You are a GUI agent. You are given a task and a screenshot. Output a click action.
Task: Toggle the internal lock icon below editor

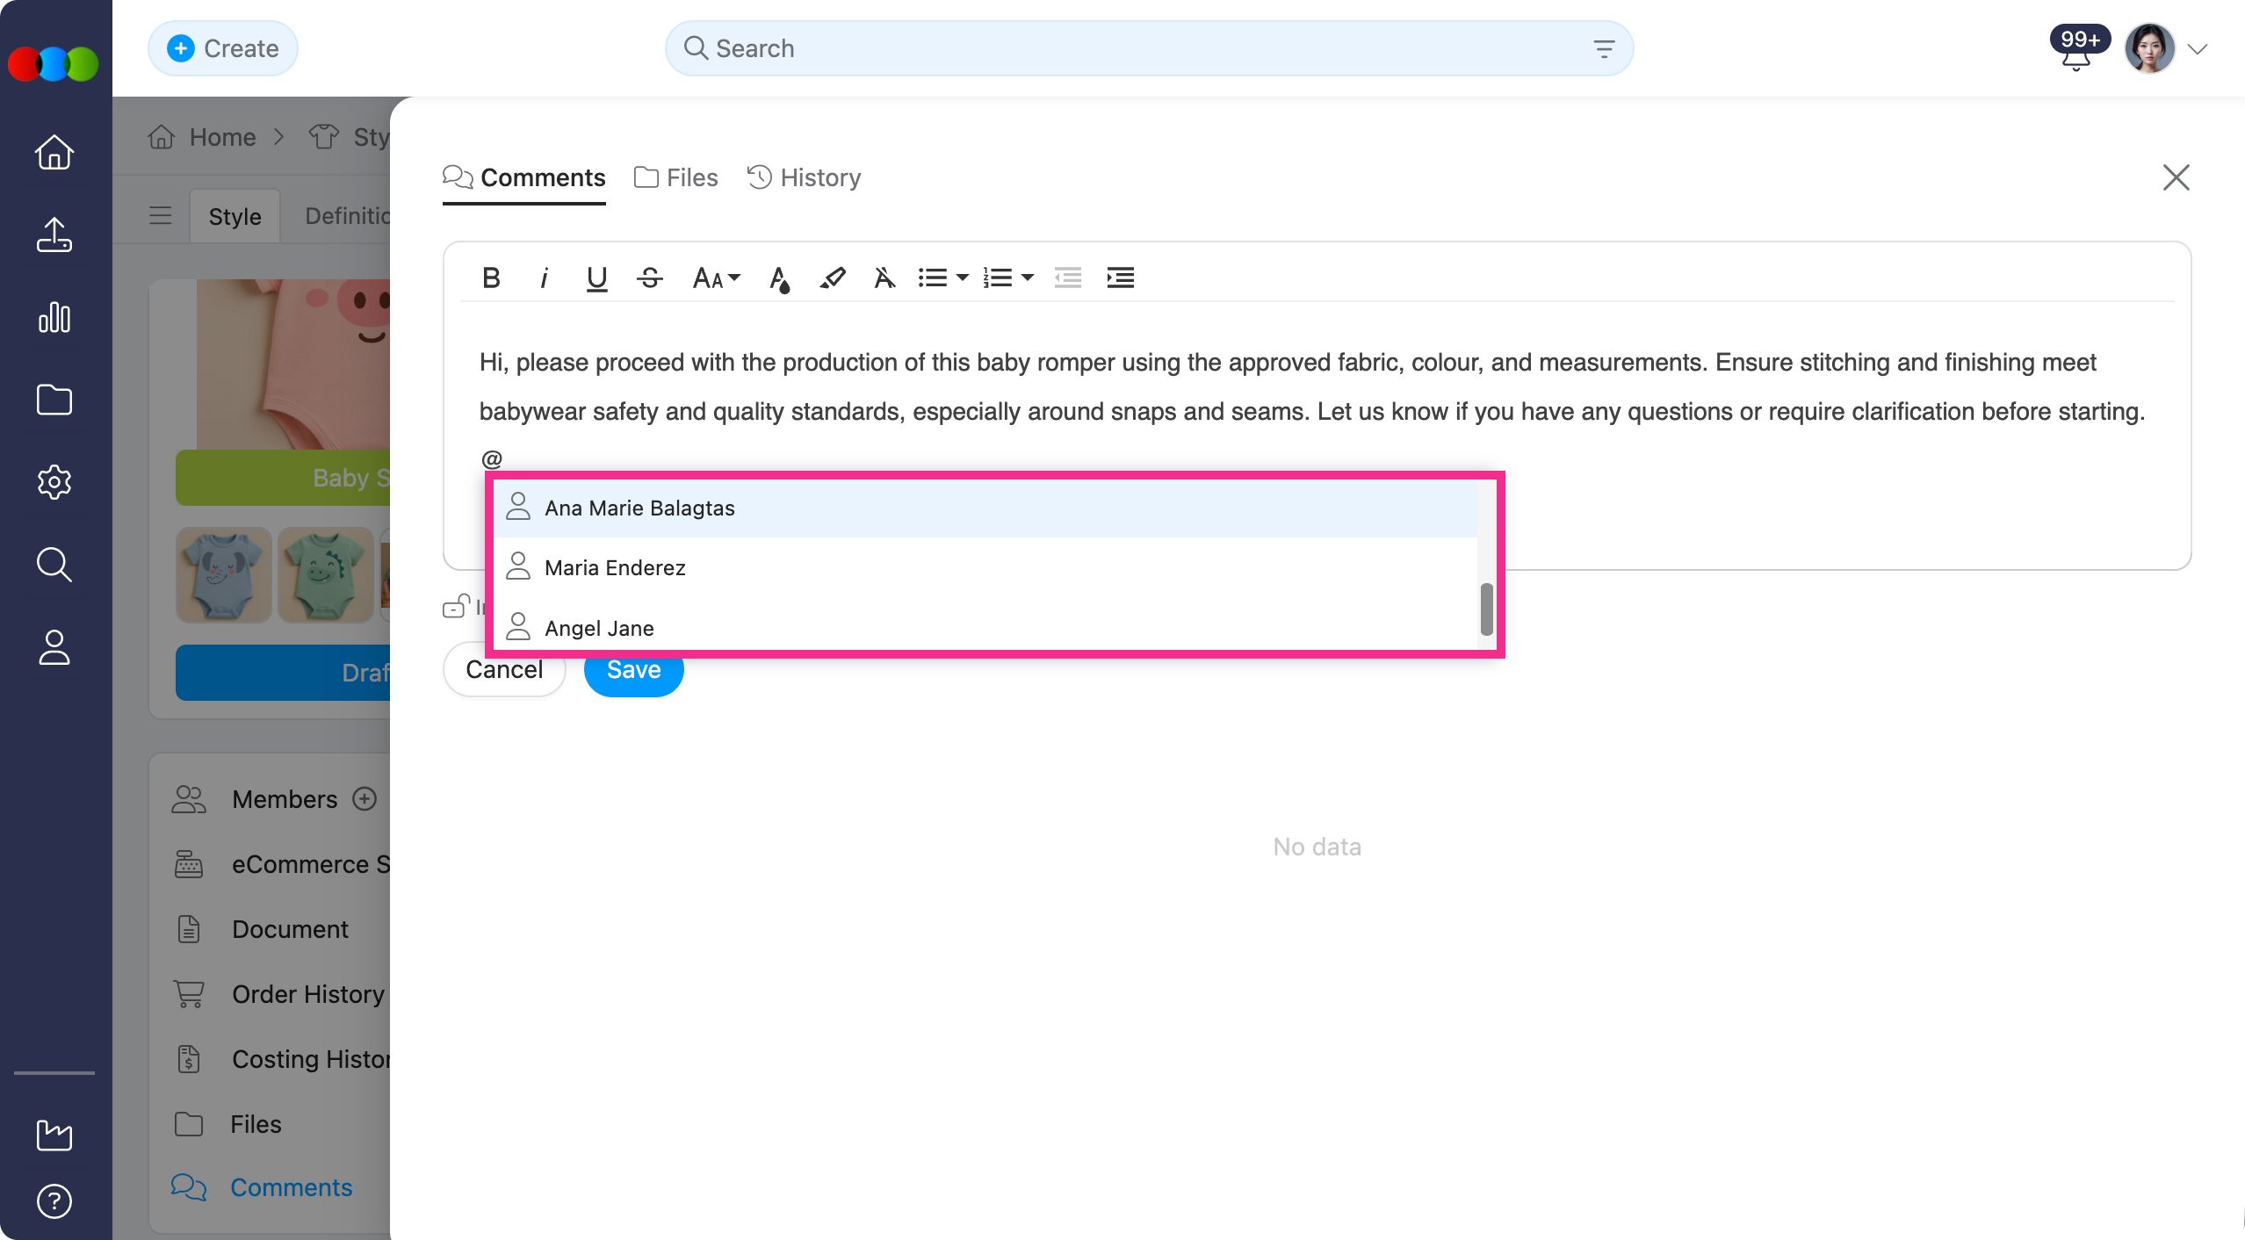click(x=456, y=607)
